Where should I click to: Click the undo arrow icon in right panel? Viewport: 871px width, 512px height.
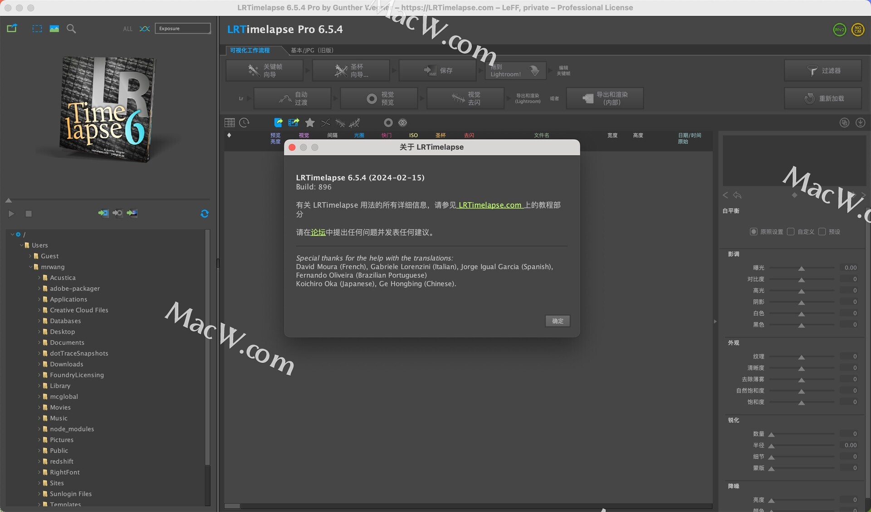click(737, 195)
